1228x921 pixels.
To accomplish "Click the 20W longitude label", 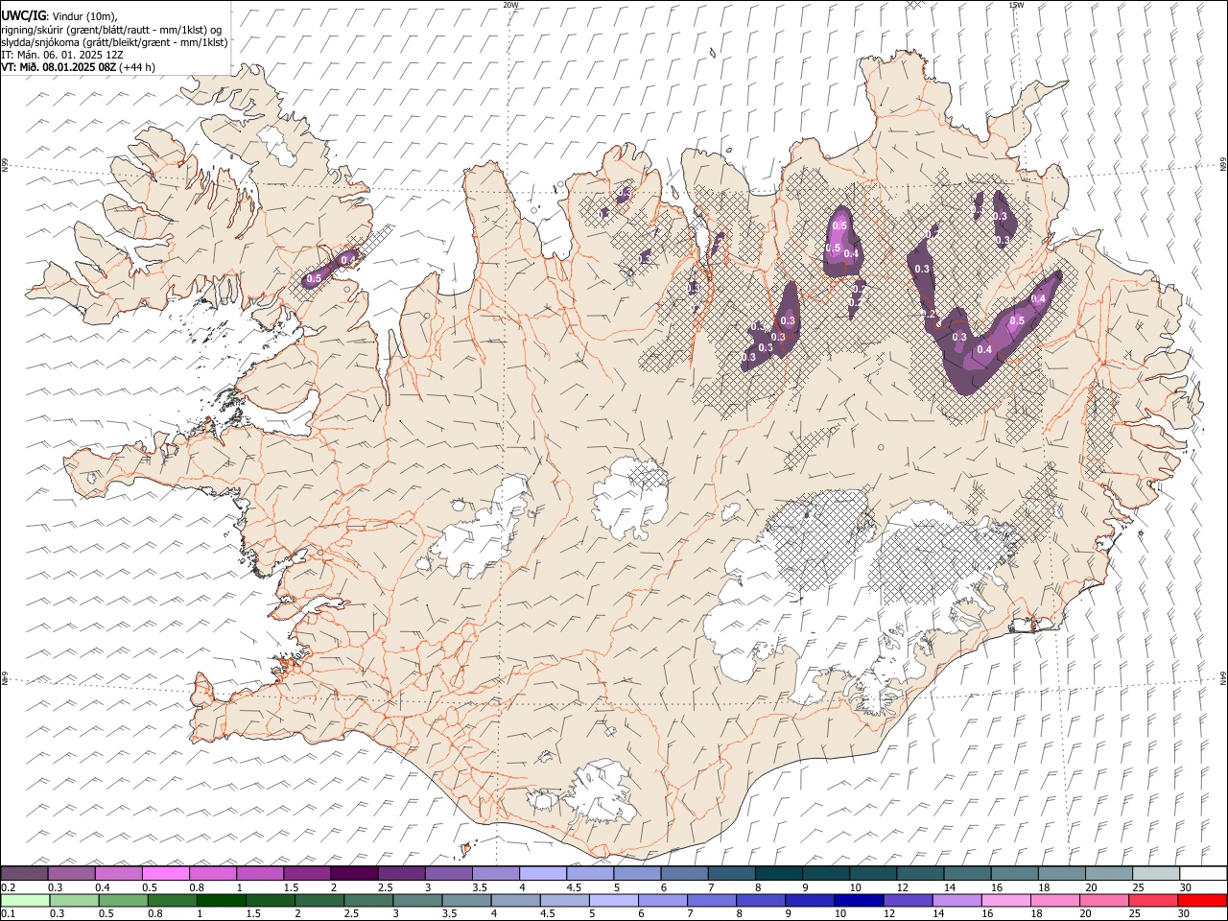I will coord(510,5).
